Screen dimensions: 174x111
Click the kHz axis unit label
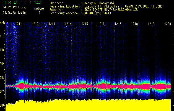click(3, 22)
